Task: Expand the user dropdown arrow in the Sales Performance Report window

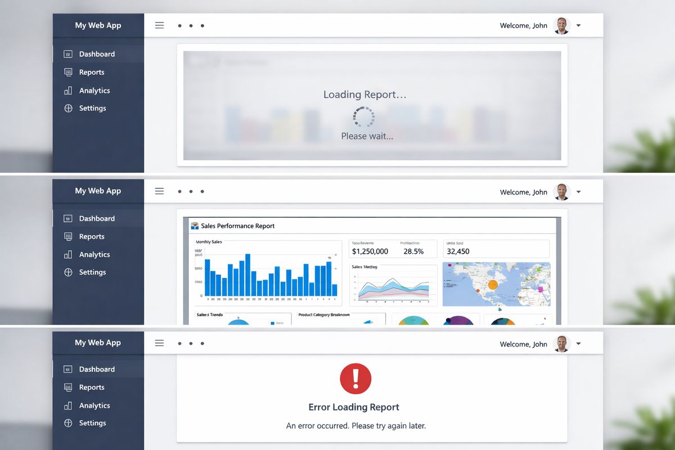Action: pyautogui.click(x=579, y=192)
